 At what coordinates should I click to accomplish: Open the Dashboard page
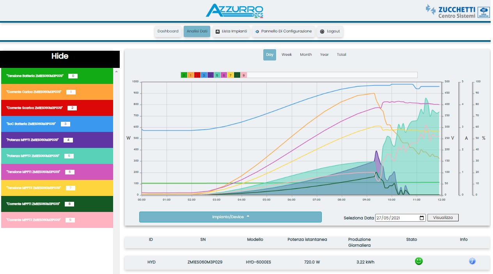coord(168,31)
